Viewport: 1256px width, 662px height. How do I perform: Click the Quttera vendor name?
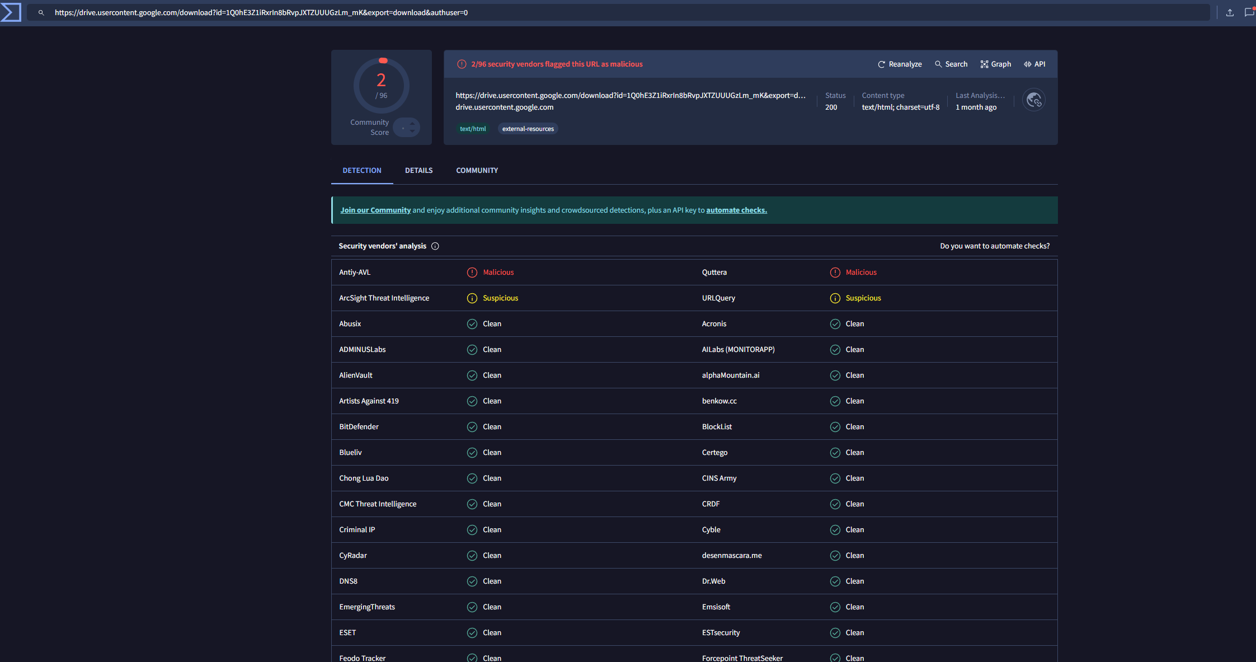click(x=714, y=273)
